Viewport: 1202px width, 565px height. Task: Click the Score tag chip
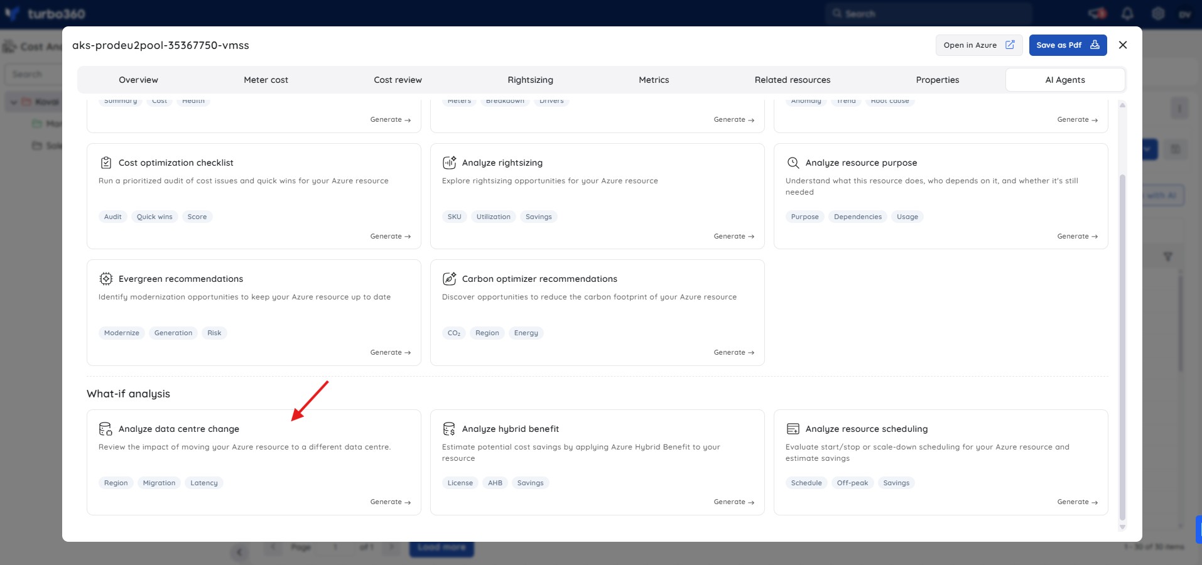pyautogui.click(x=197, y=217)
